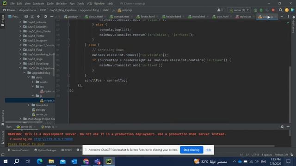Open the server (1) run configuration dropdown
The image size is (296, 166).
point(239,10)
